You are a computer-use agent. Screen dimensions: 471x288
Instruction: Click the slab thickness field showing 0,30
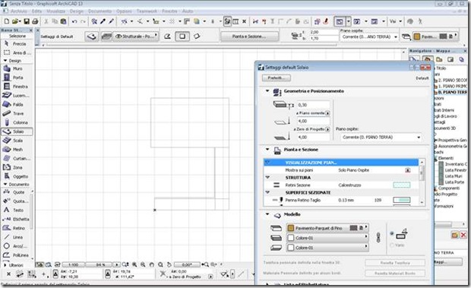click(313, 105)
